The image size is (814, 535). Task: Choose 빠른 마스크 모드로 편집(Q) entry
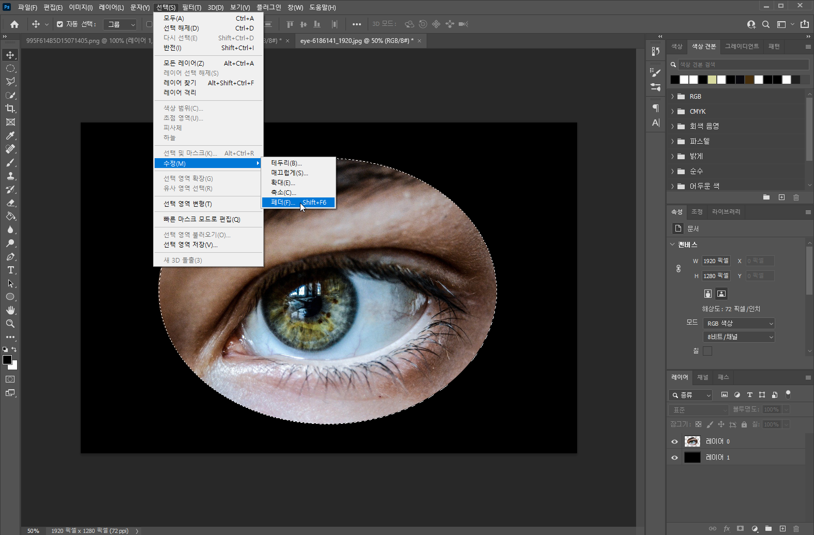[x=208, y=220]
